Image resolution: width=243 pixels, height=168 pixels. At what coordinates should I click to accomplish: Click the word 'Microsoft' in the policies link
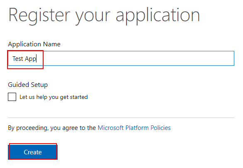(111, 128)
